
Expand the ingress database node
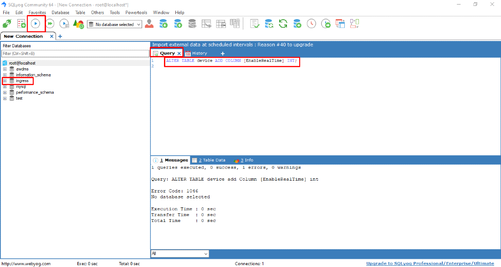point(5,81)
